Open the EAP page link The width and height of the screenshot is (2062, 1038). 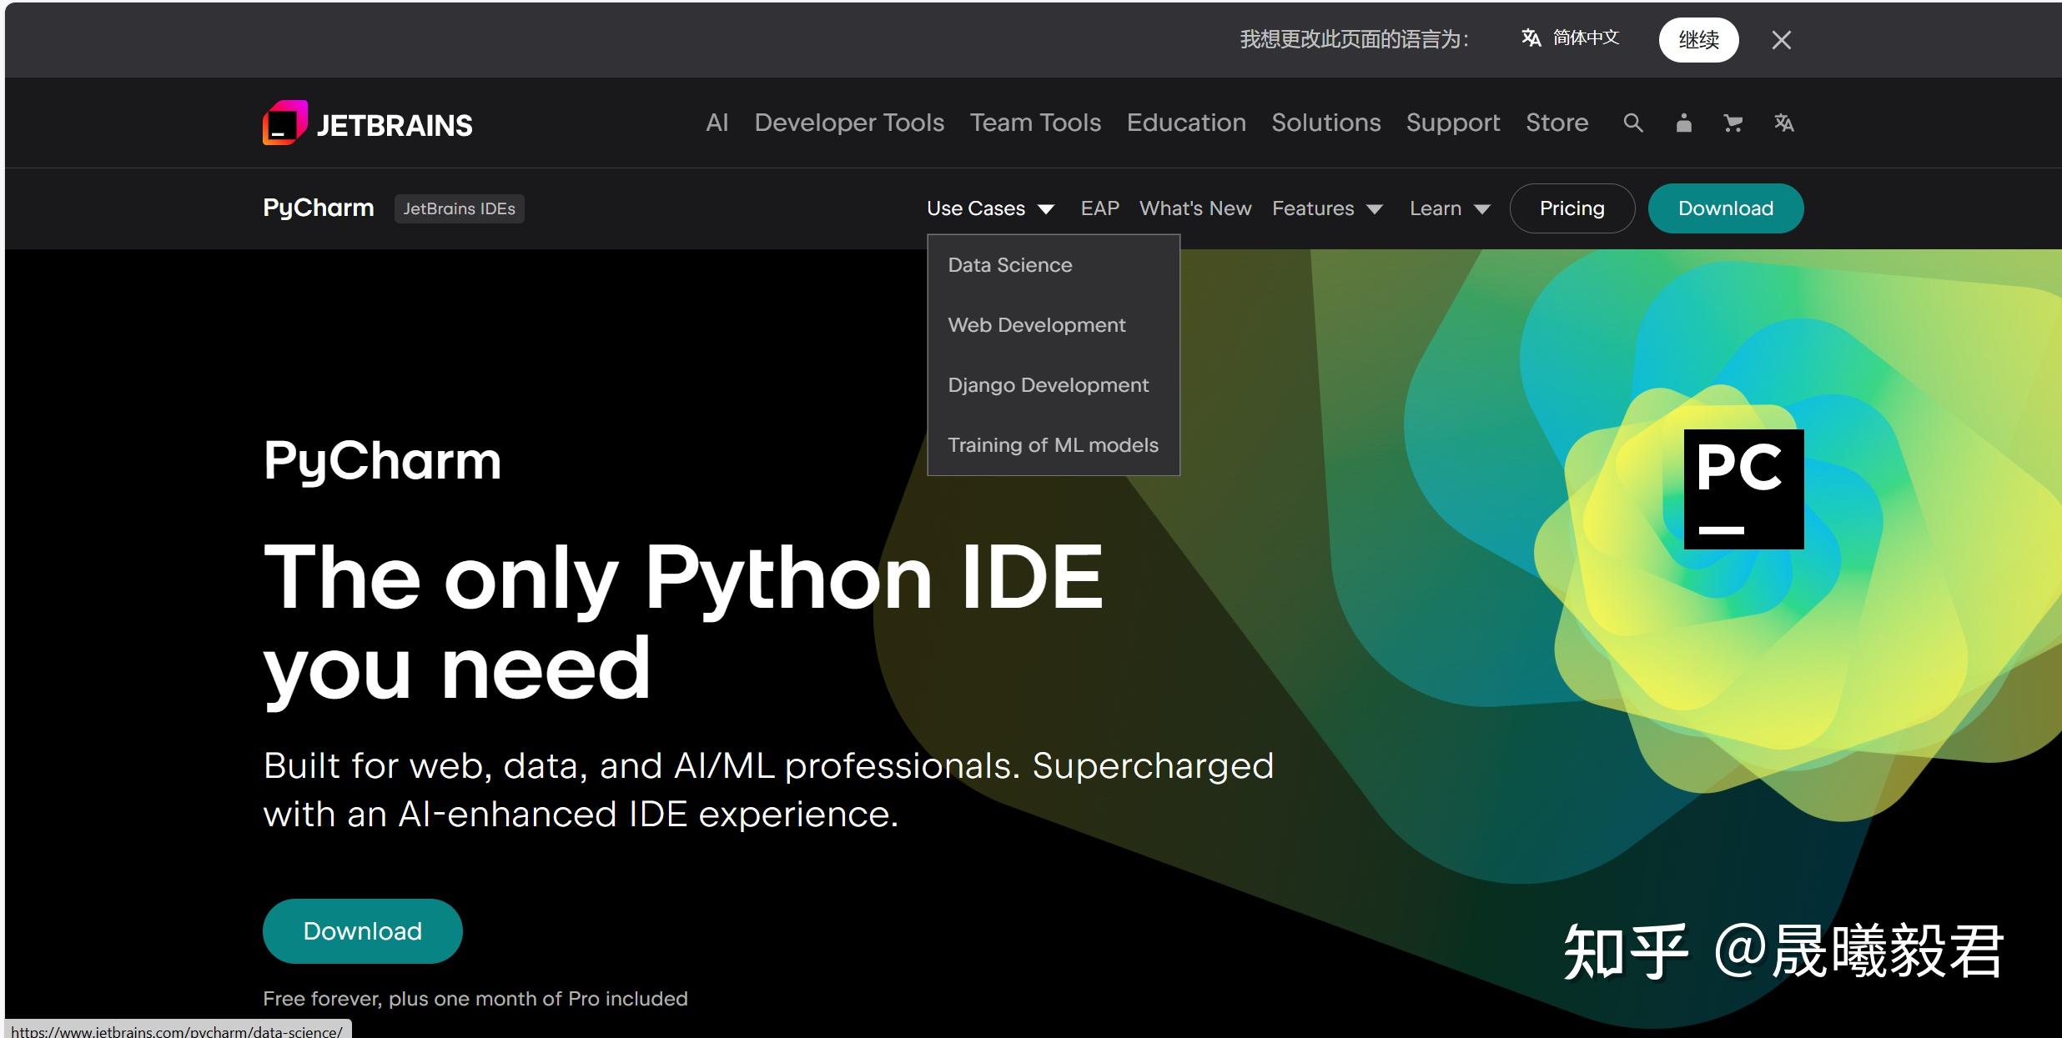[1099, 208]
